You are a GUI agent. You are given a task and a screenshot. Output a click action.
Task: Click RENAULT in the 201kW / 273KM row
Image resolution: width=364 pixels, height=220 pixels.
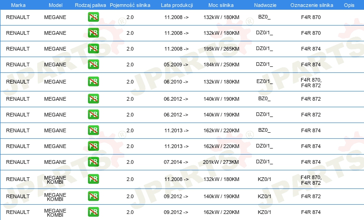coord(18,162)
